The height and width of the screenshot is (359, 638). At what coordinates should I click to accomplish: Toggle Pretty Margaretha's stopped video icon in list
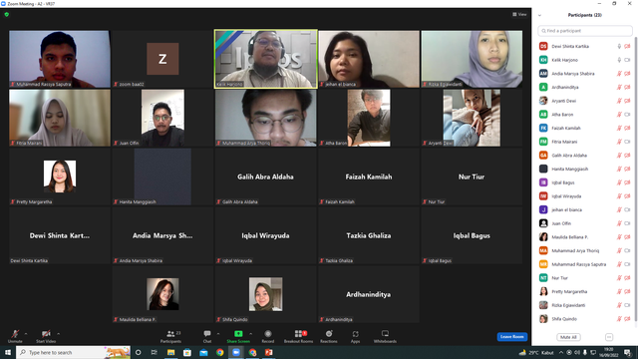[627, 291]
